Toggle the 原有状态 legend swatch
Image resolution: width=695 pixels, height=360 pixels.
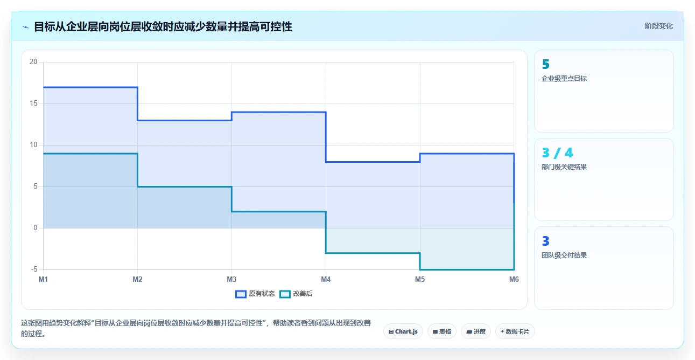click(241, 294)
